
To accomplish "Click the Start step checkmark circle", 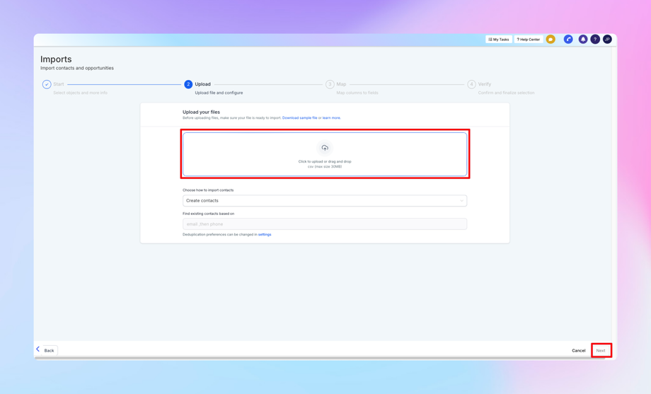I will [47, 84].
